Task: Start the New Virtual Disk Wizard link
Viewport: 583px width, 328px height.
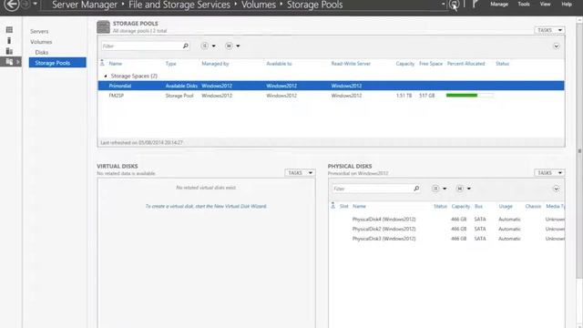Action: pyautogui.click(x=206, y=206)
